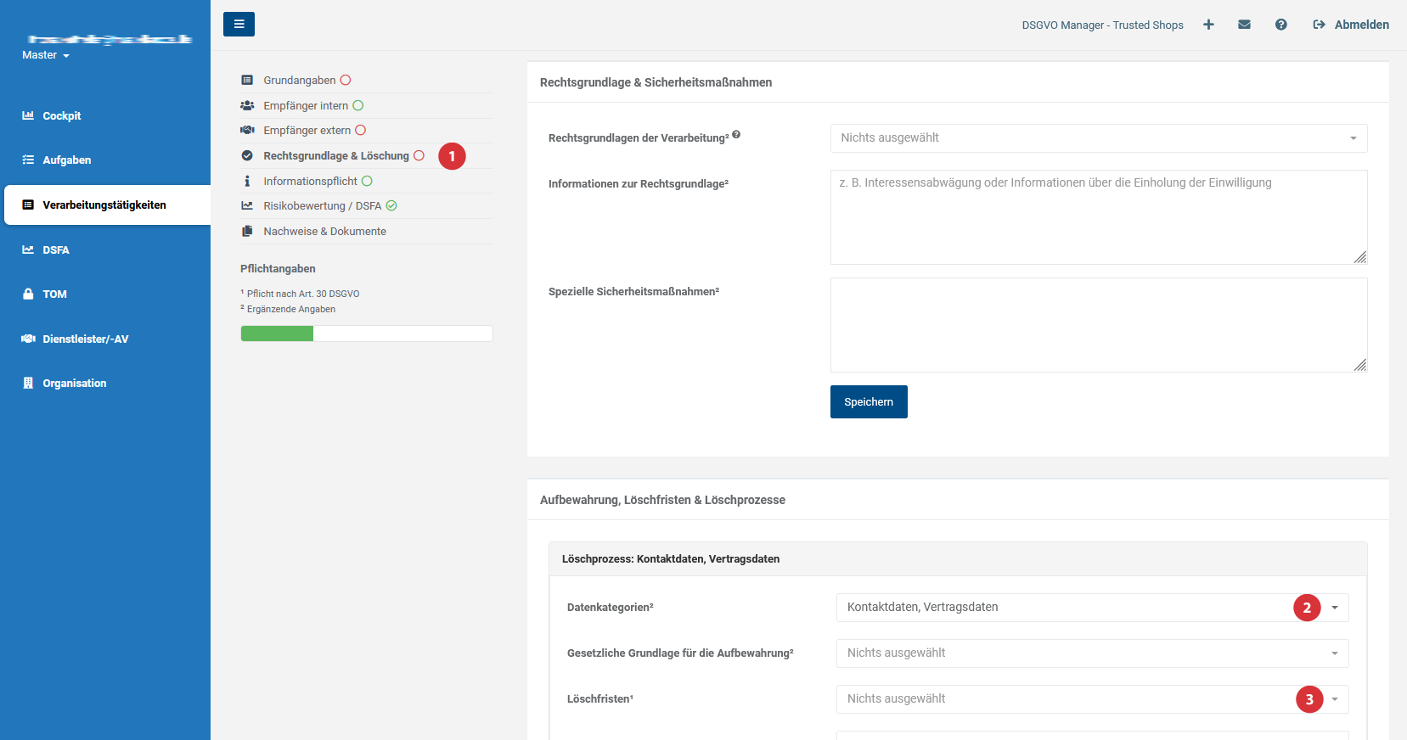Click the Pflichtangaben progress bar
Screen dimensions: 1407x740
click(367, 334)
